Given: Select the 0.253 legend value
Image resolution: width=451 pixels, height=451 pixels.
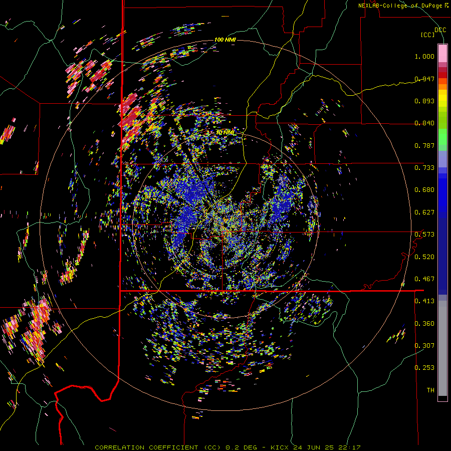Looking at the screenshot, I should click(x=424, y=368).
